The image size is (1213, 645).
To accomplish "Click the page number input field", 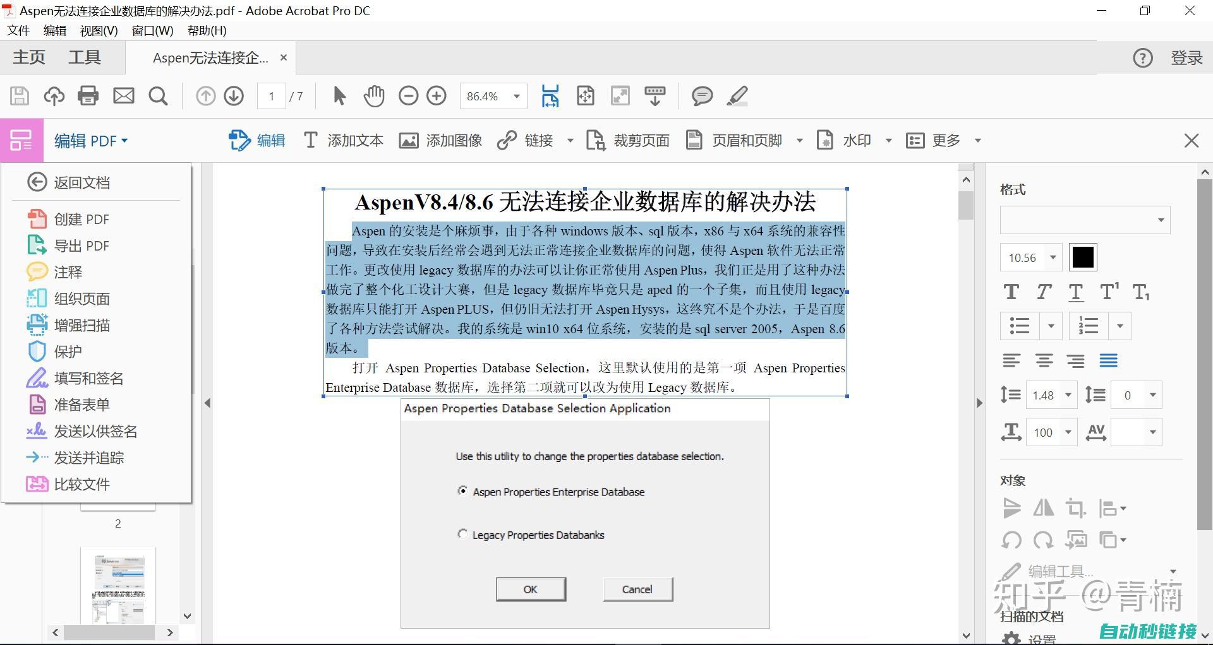I will coord(272,97).
